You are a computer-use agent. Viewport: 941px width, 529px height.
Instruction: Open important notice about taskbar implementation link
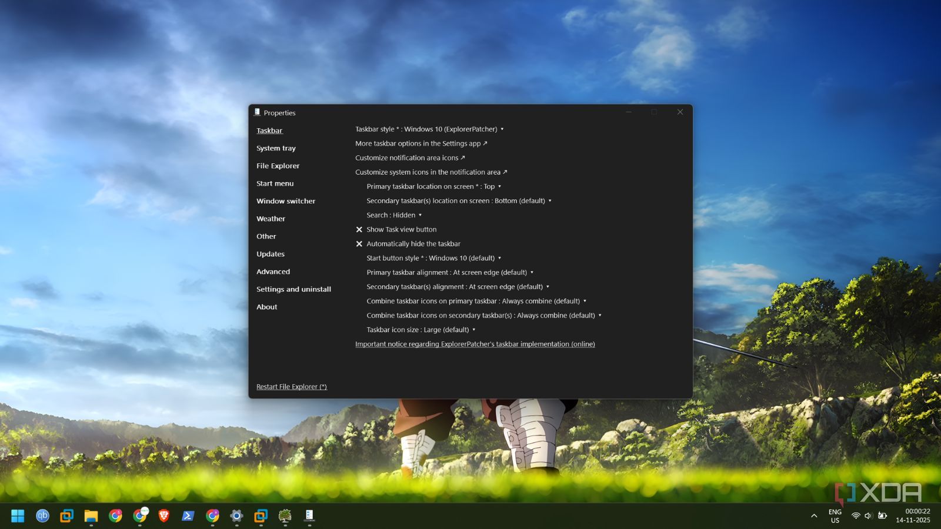pyautogui.click(x=475, y=344)
